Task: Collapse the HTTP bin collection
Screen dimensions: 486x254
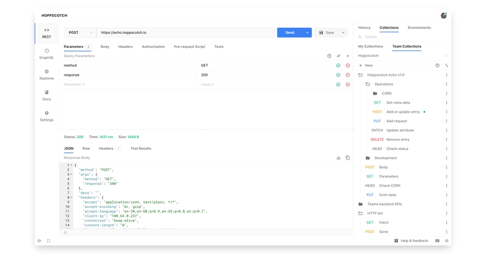Action: [360, 213]
